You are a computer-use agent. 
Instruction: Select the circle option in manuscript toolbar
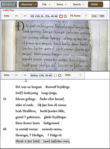(65, 16)
